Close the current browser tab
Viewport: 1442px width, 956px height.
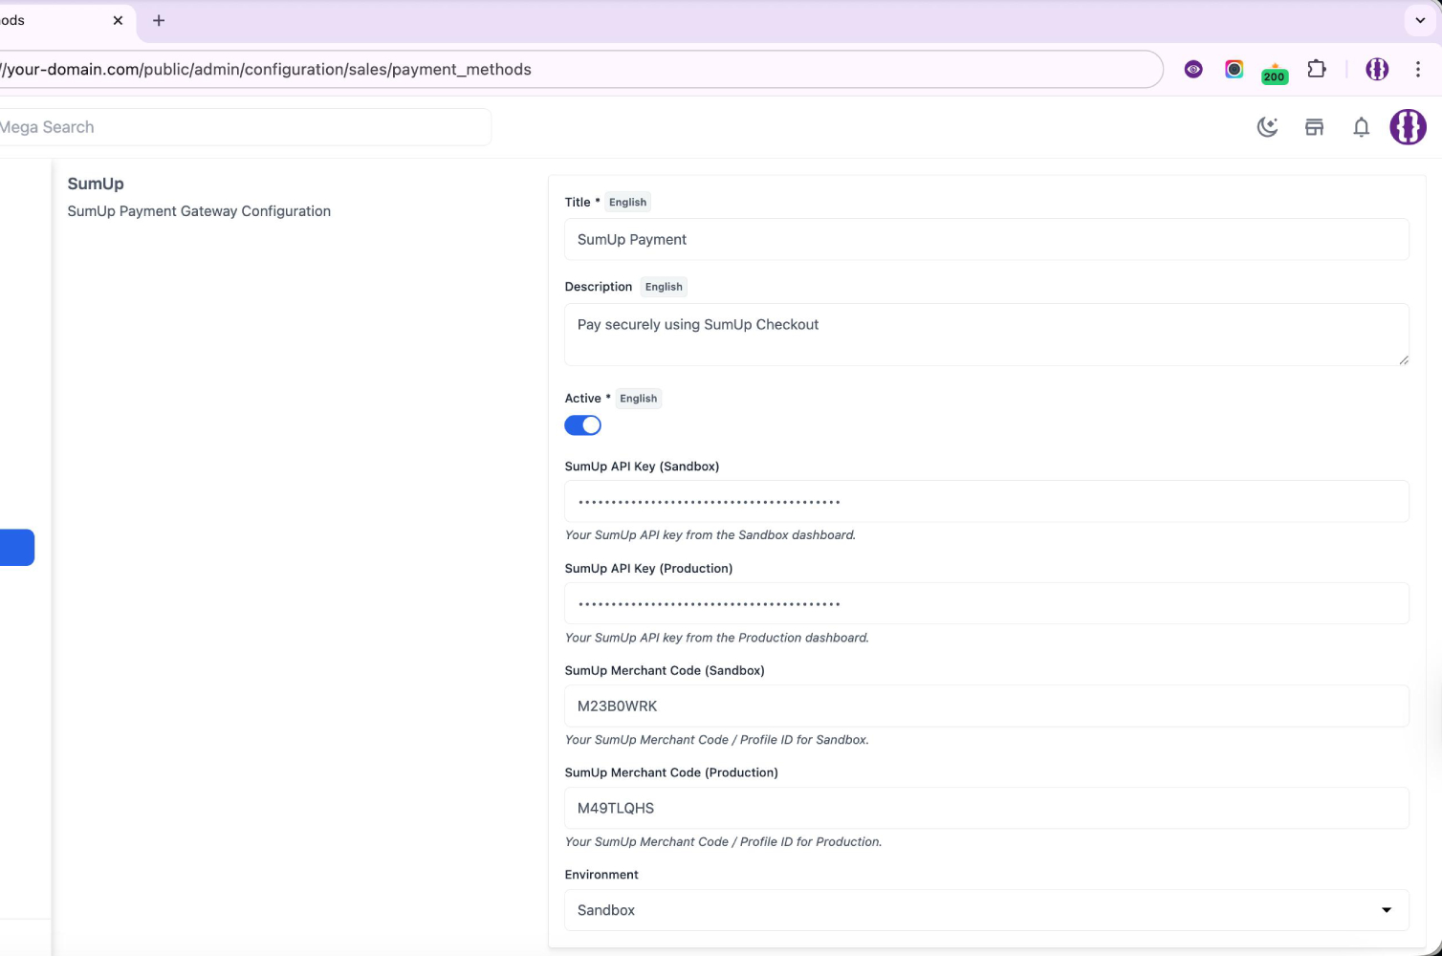click(118, 20)
